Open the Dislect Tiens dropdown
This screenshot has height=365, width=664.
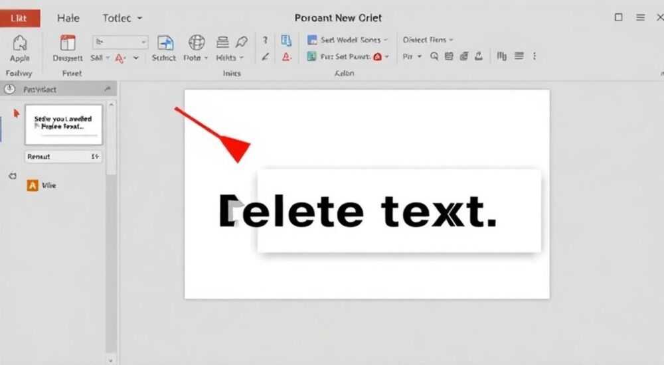[x=428, y=40]
